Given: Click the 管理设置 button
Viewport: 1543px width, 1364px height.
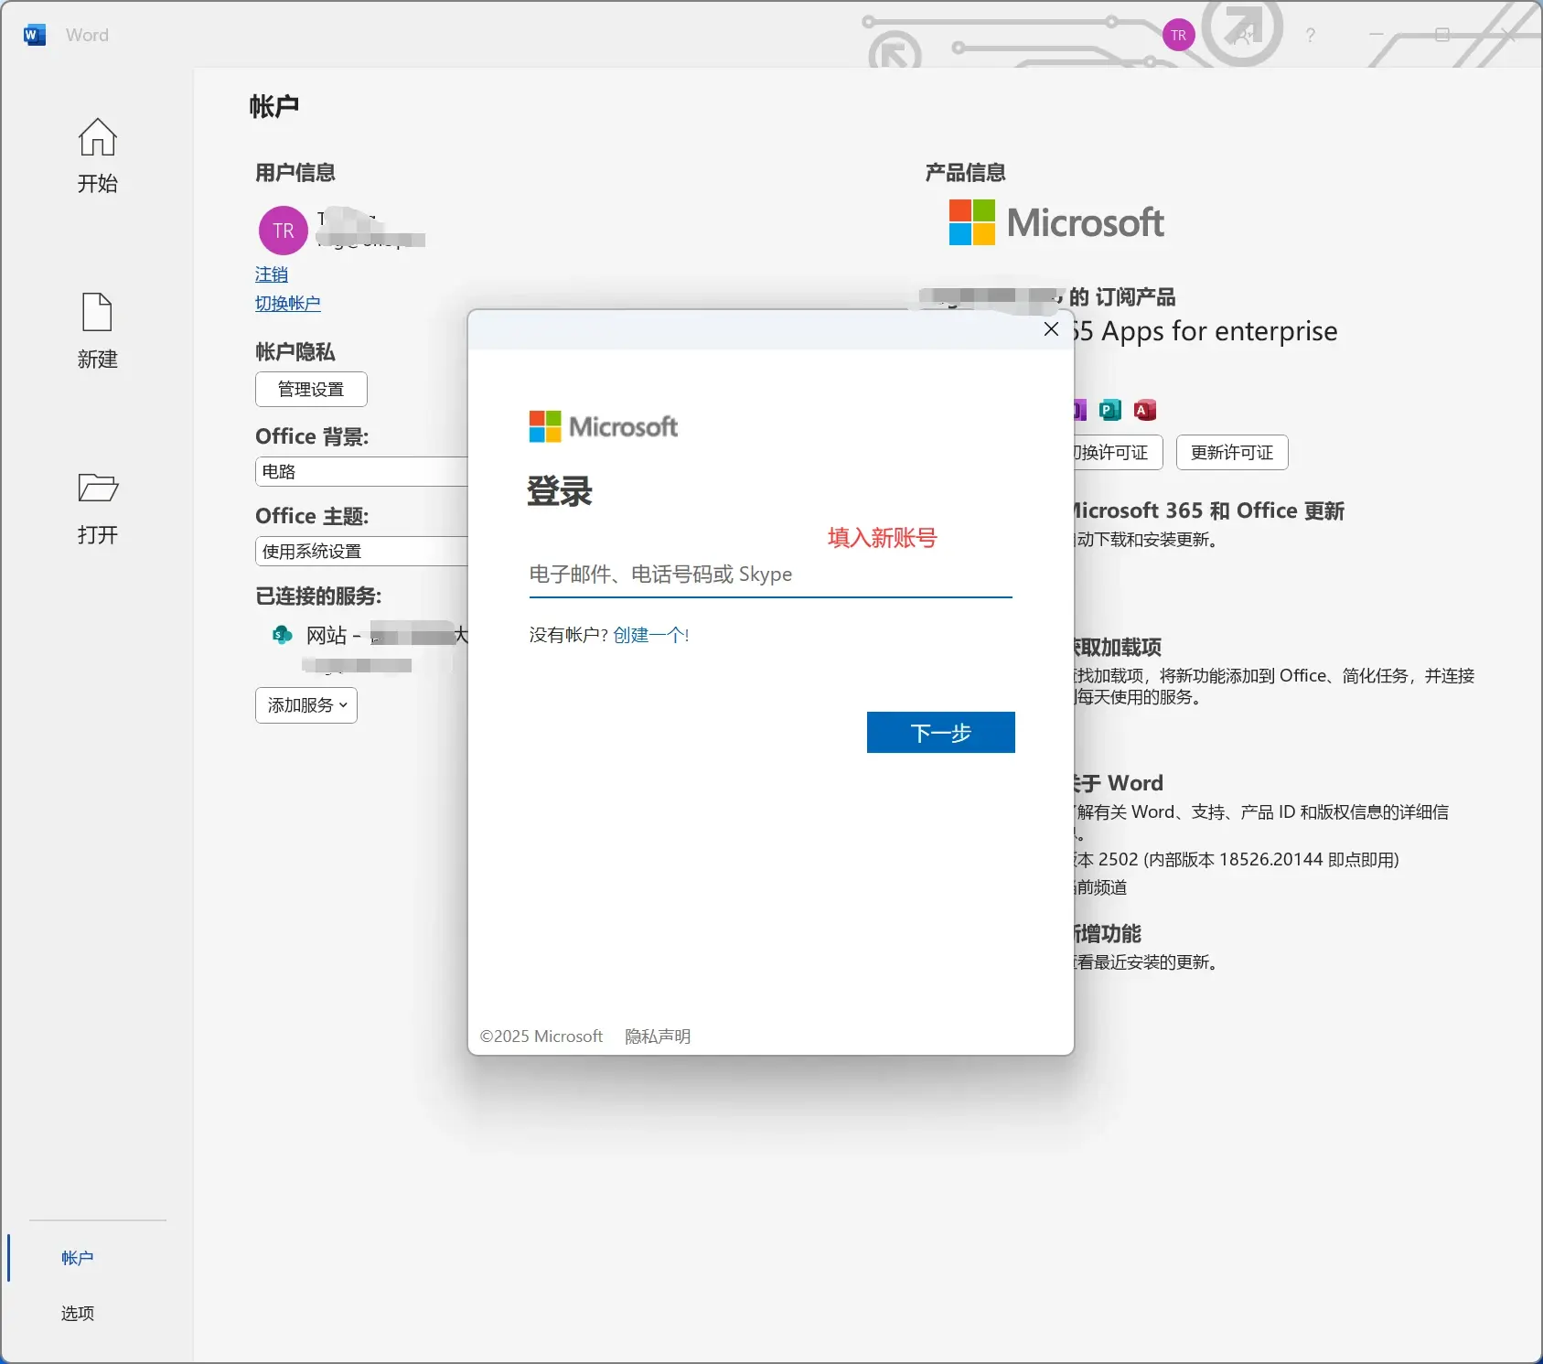Looking at the screenshot, I should (x=311, y=389).
